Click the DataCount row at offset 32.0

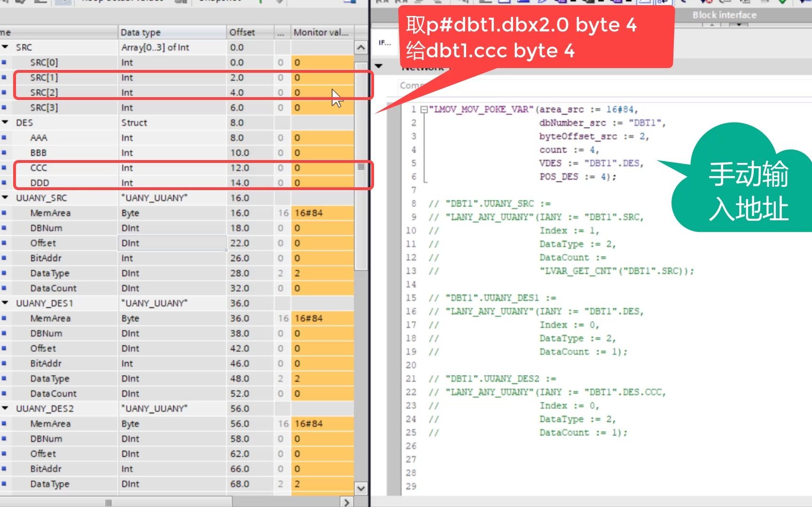(x=177, y=288)
